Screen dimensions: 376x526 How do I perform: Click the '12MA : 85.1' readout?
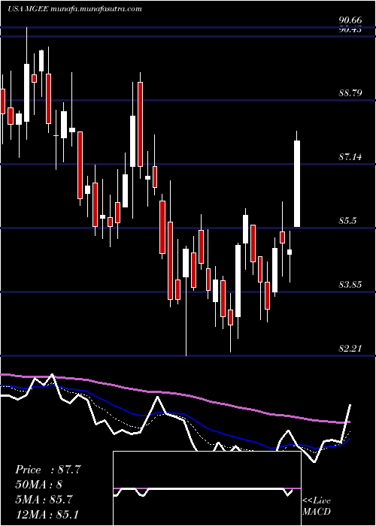tap(47, 514)
